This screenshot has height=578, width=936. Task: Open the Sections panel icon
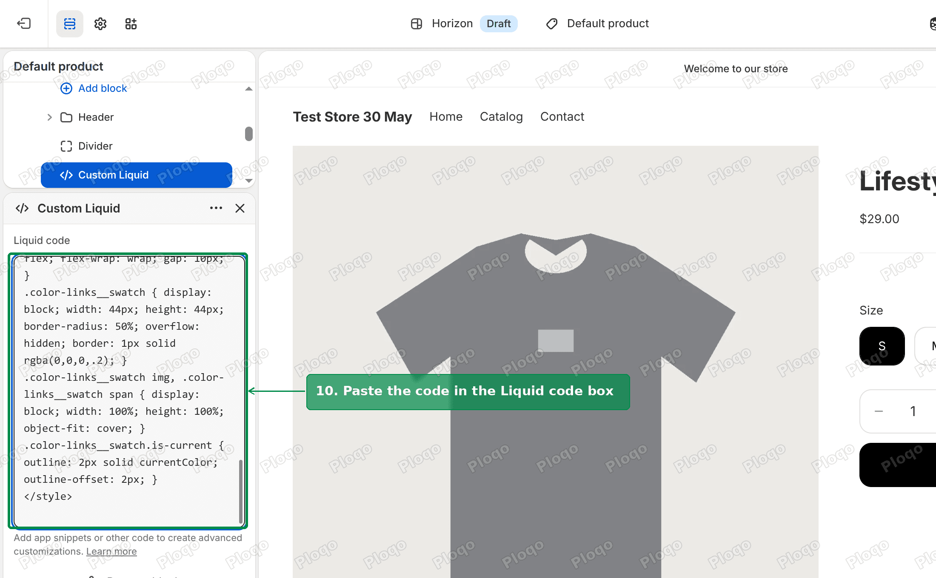[70, 24]
